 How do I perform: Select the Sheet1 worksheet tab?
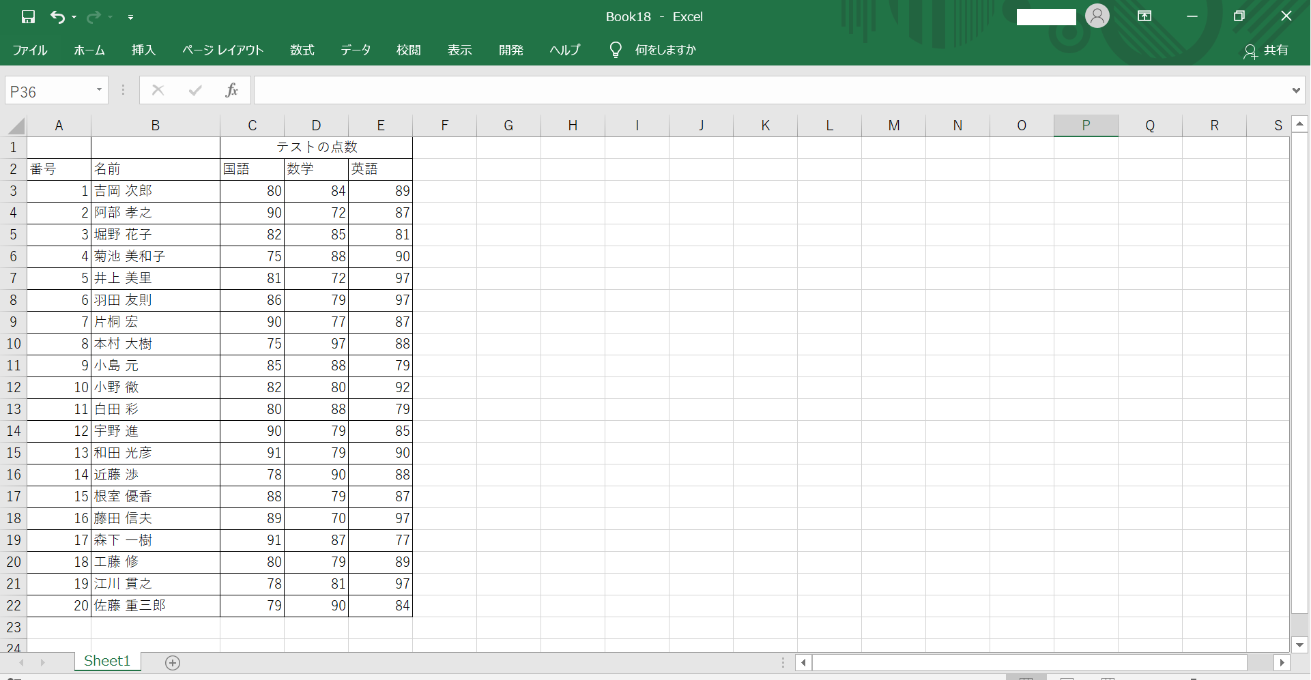coord(106,661)
